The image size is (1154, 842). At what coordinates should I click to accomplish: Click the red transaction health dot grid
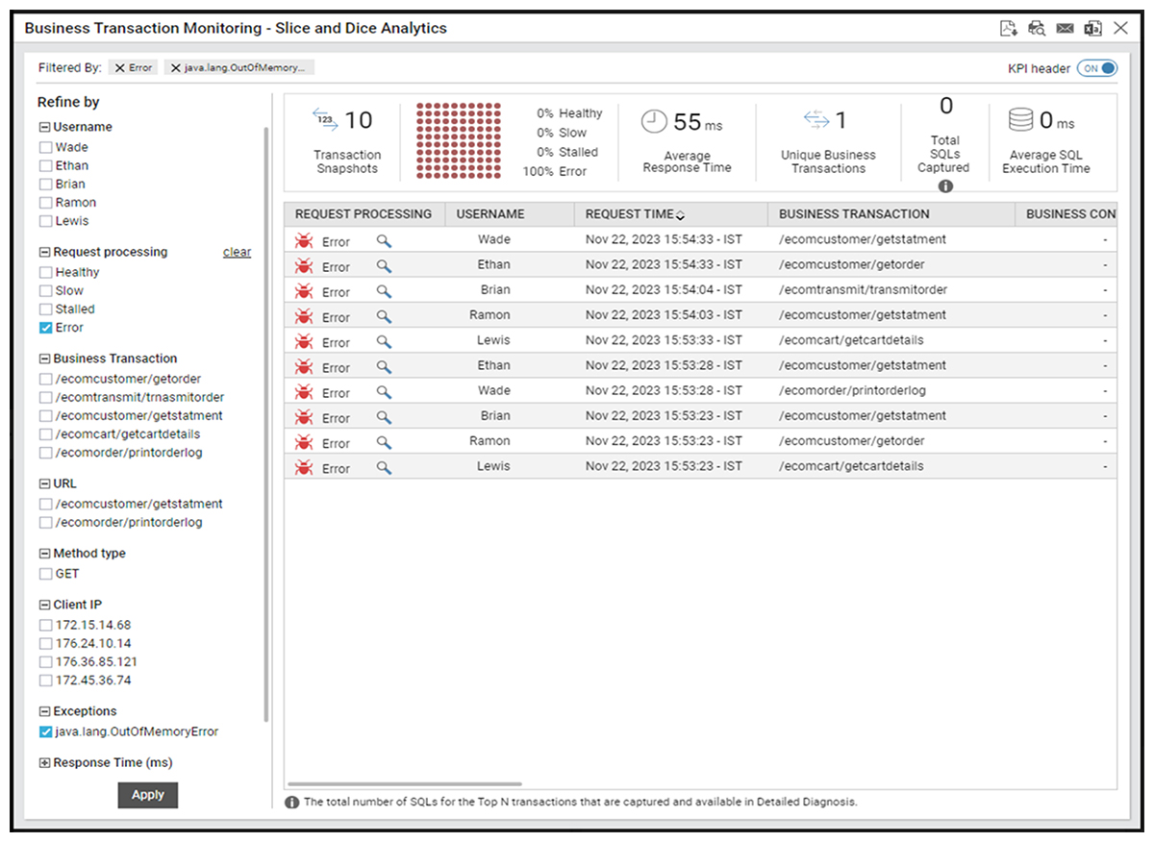(x=459, y=140)
